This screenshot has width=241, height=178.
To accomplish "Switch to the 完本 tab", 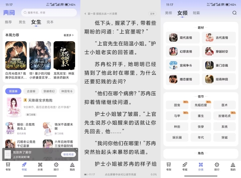I will (x=50, y=22).
